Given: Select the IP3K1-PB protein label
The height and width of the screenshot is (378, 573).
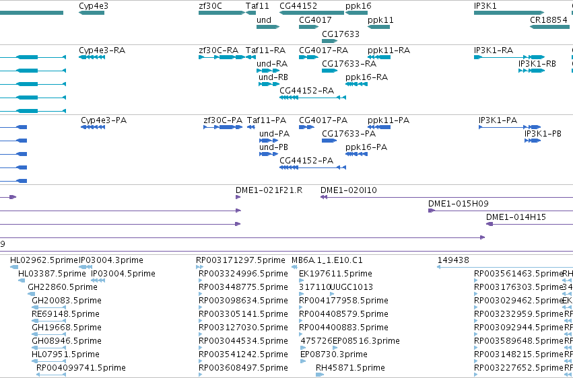Looking at the screenshot, I should 543,134.
